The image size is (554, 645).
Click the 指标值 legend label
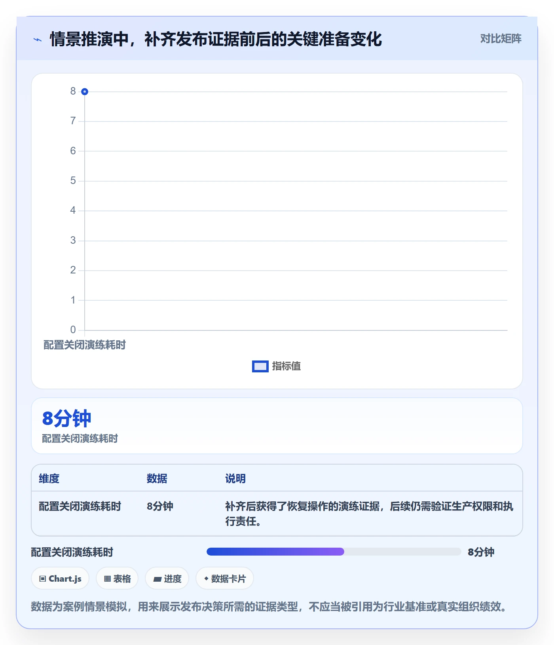point(286,366)
